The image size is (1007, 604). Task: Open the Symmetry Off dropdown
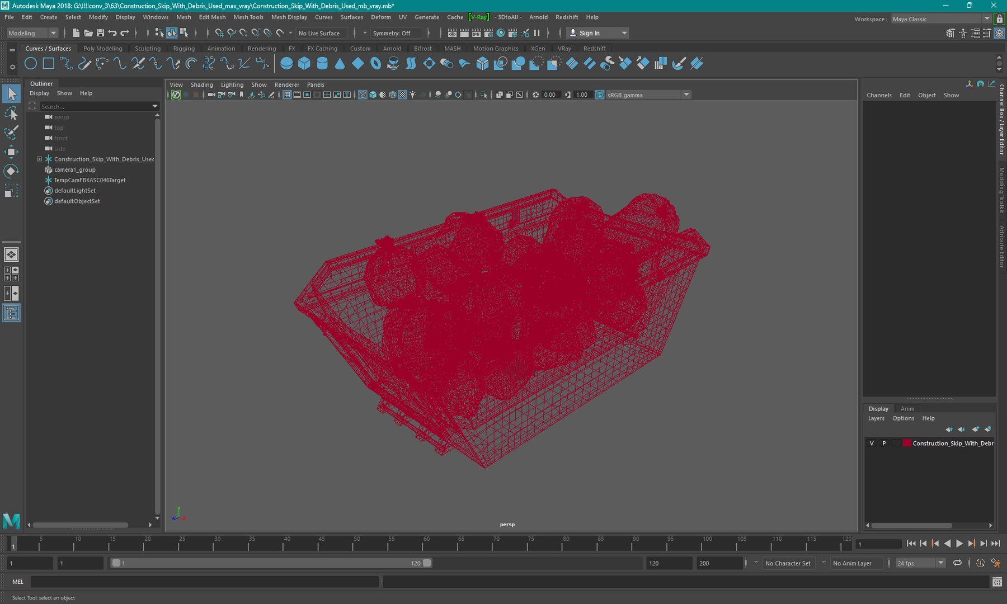tap(396, 33)
